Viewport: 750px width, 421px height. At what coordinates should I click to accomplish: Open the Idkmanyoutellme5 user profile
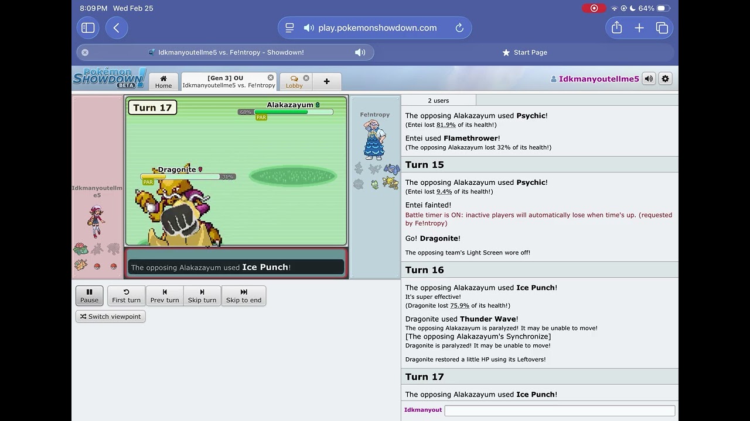pyautogui.click(x=595, y=79)
